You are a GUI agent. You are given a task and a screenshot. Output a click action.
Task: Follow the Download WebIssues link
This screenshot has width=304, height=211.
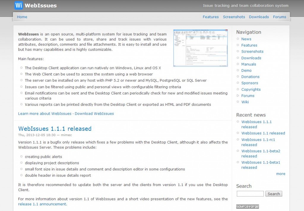(x=94, y=114)
